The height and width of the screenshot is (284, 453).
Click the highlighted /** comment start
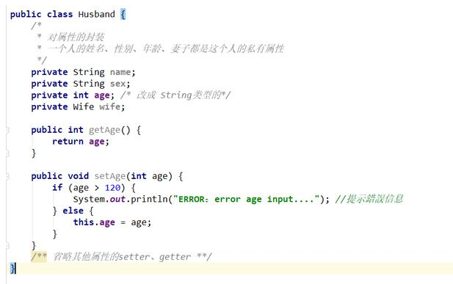tap(39, 257)
